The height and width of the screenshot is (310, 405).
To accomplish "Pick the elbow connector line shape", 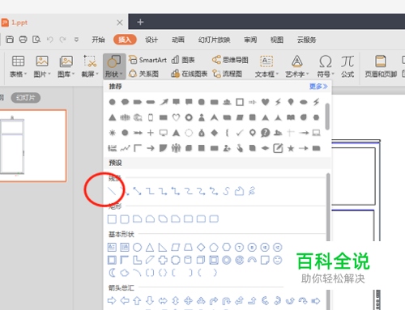I will 150,191.
